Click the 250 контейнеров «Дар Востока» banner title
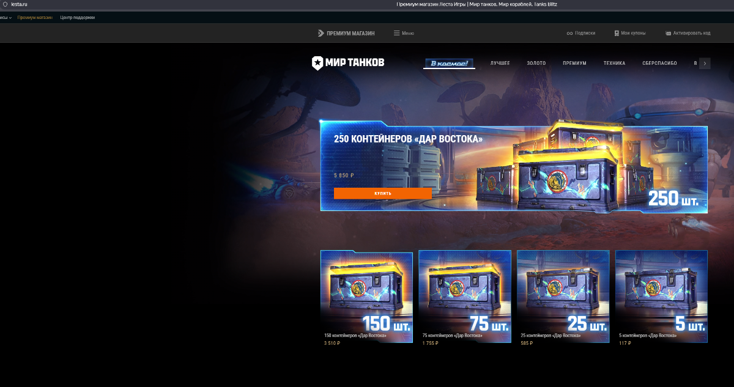This screenshot has width=734, height=387. (408, 139)
